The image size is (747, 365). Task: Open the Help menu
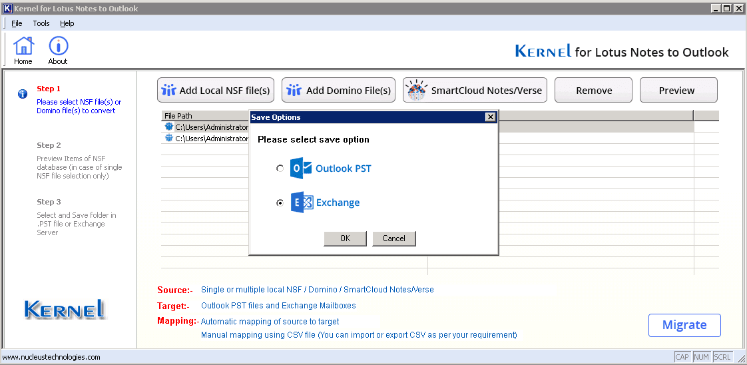click(x=67, y=23)
